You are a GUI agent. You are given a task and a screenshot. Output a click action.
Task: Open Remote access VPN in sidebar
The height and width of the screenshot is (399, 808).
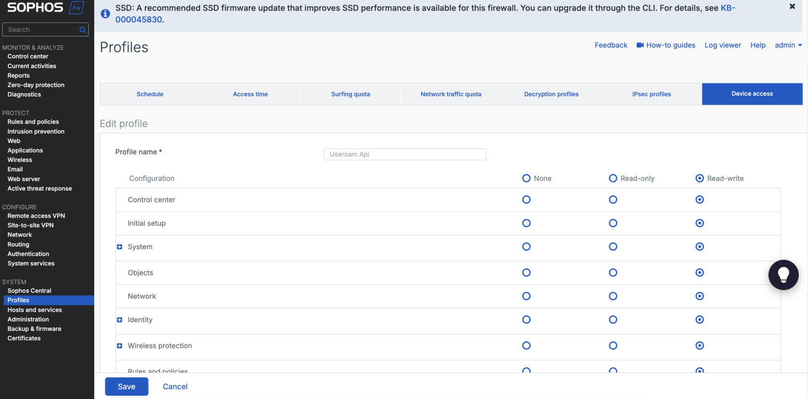36,216
